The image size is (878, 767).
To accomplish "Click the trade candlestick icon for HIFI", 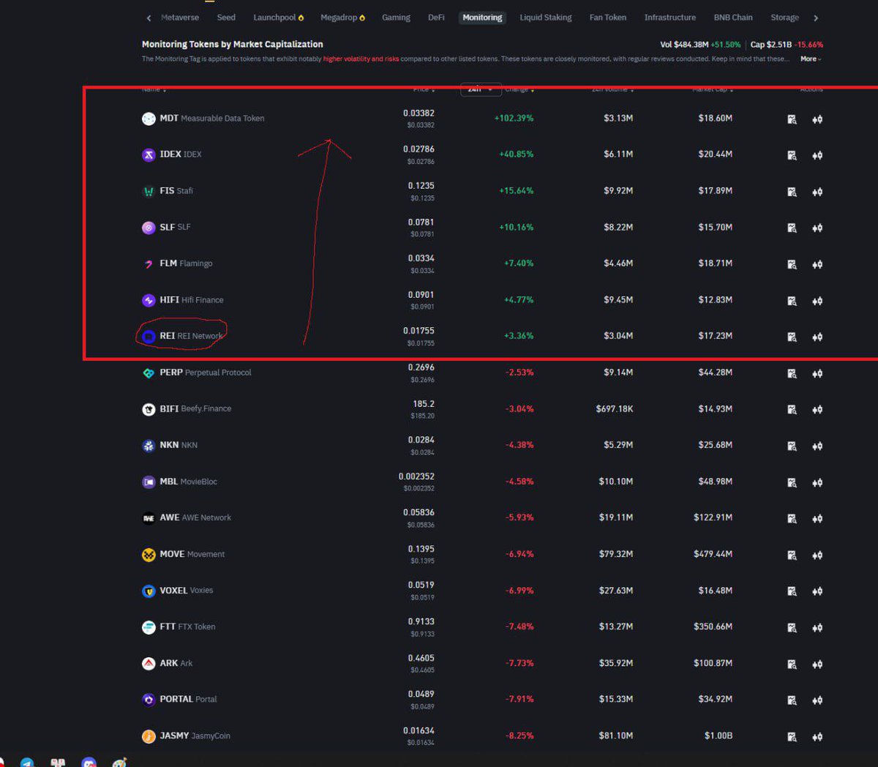I will [817, 301].
